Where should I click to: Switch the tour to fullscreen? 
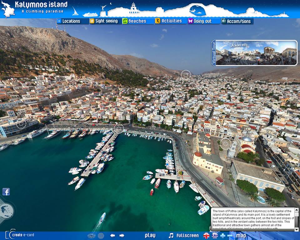(187, 236)
